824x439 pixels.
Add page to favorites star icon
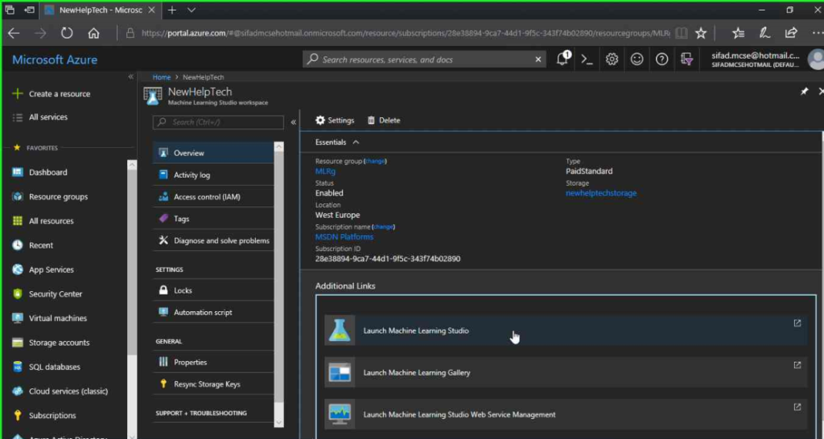(701, 33)
